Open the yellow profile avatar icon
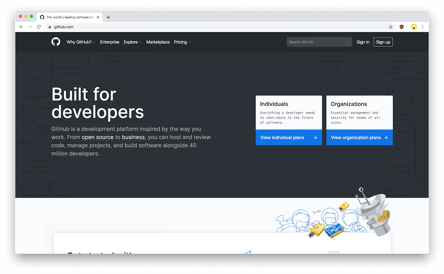 coord(414,27)
